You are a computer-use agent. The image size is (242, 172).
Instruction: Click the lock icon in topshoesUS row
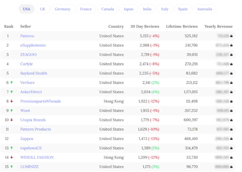click(231, 148)
